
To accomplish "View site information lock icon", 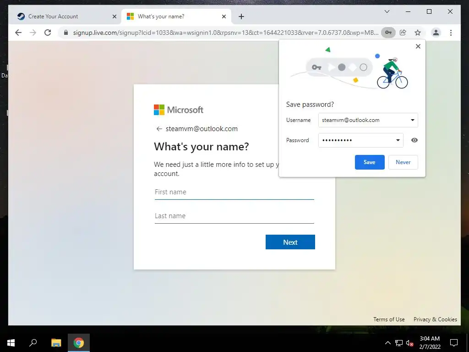I will pyautogui.click(x=66, y=33).
